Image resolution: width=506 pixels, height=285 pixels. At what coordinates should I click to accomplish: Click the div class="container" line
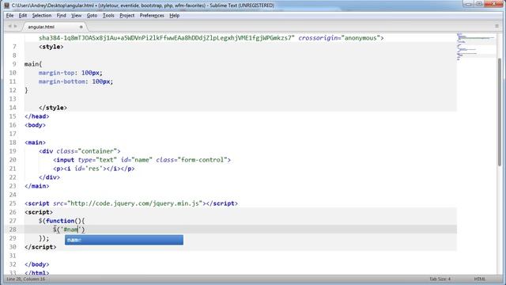[x=79, y=151]
